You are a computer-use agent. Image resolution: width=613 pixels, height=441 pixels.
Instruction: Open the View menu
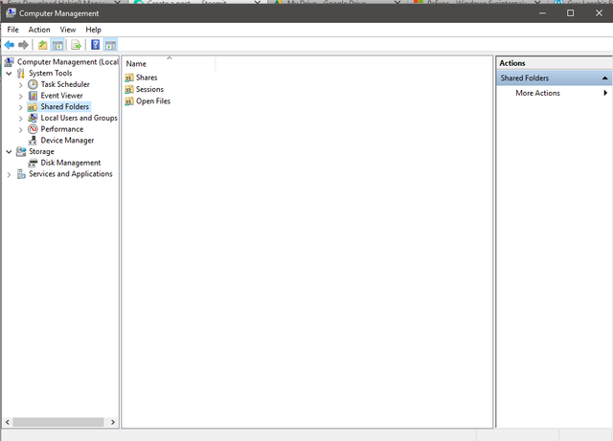click(x=68, y=30)
